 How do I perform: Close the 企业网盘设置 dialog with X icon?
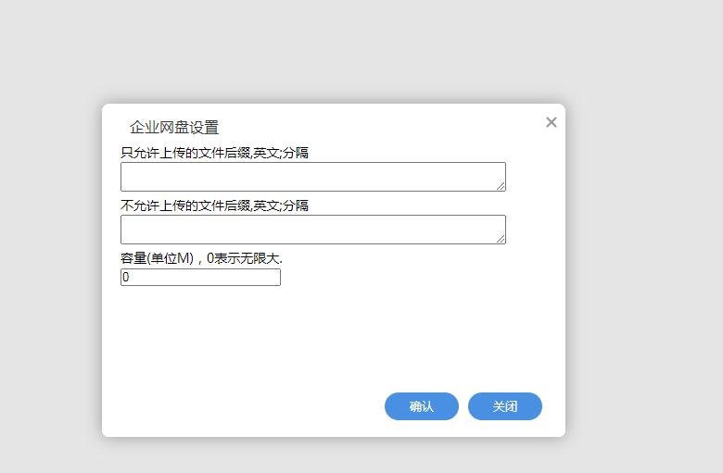(552, 122)
